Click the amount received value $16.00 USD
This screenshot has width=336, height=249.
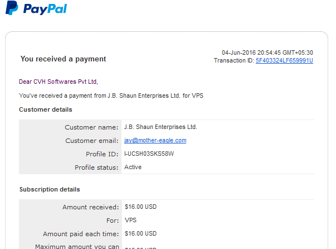point(140,207)
